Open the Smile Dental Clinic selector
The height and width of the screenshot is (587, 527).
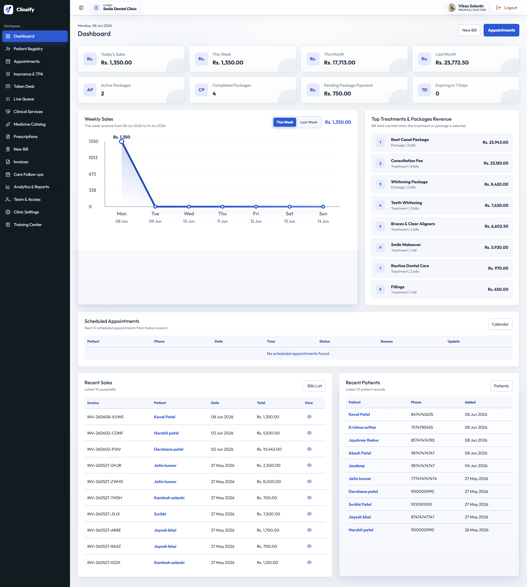(115, 8)
